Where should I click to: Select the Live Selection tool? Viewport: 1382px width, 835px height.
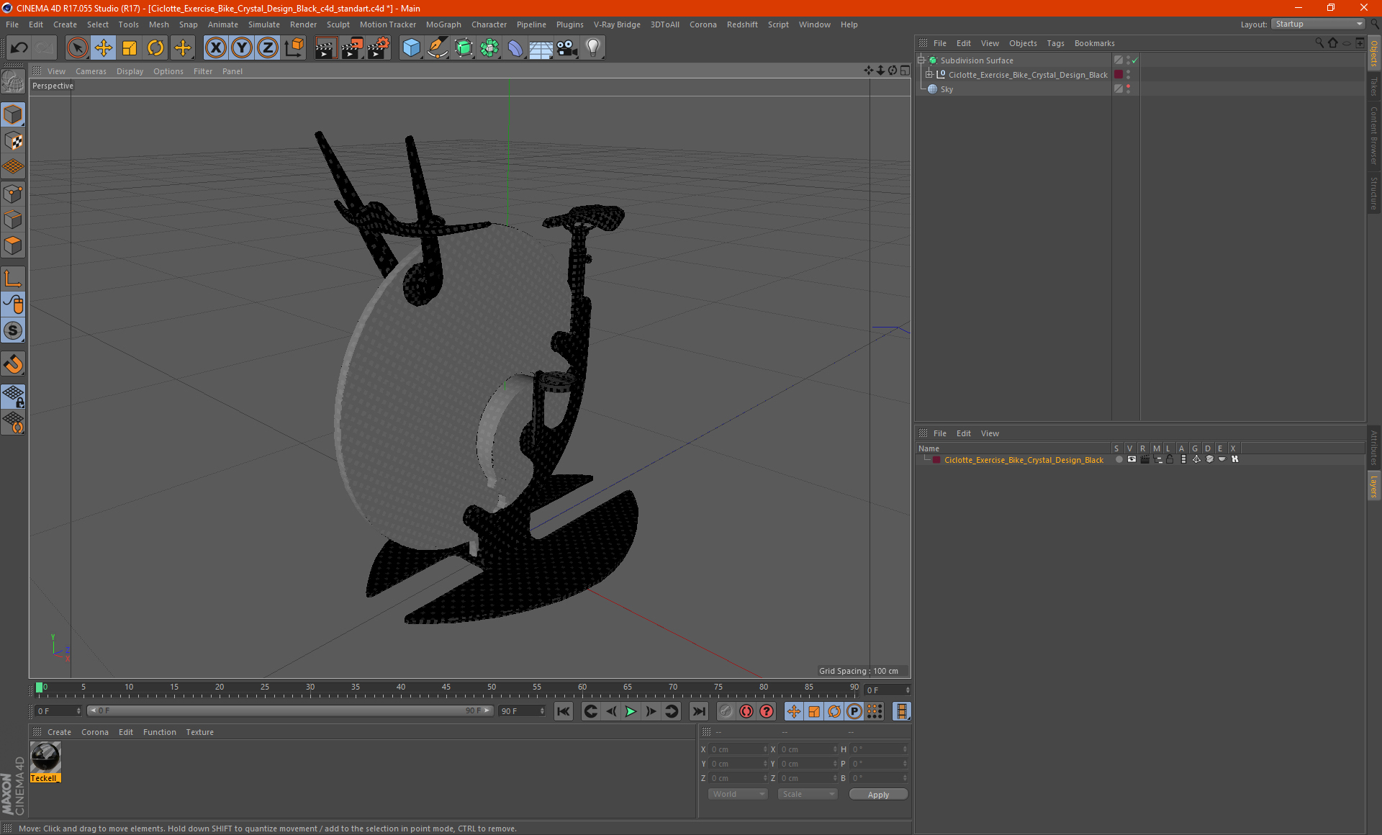77,48
